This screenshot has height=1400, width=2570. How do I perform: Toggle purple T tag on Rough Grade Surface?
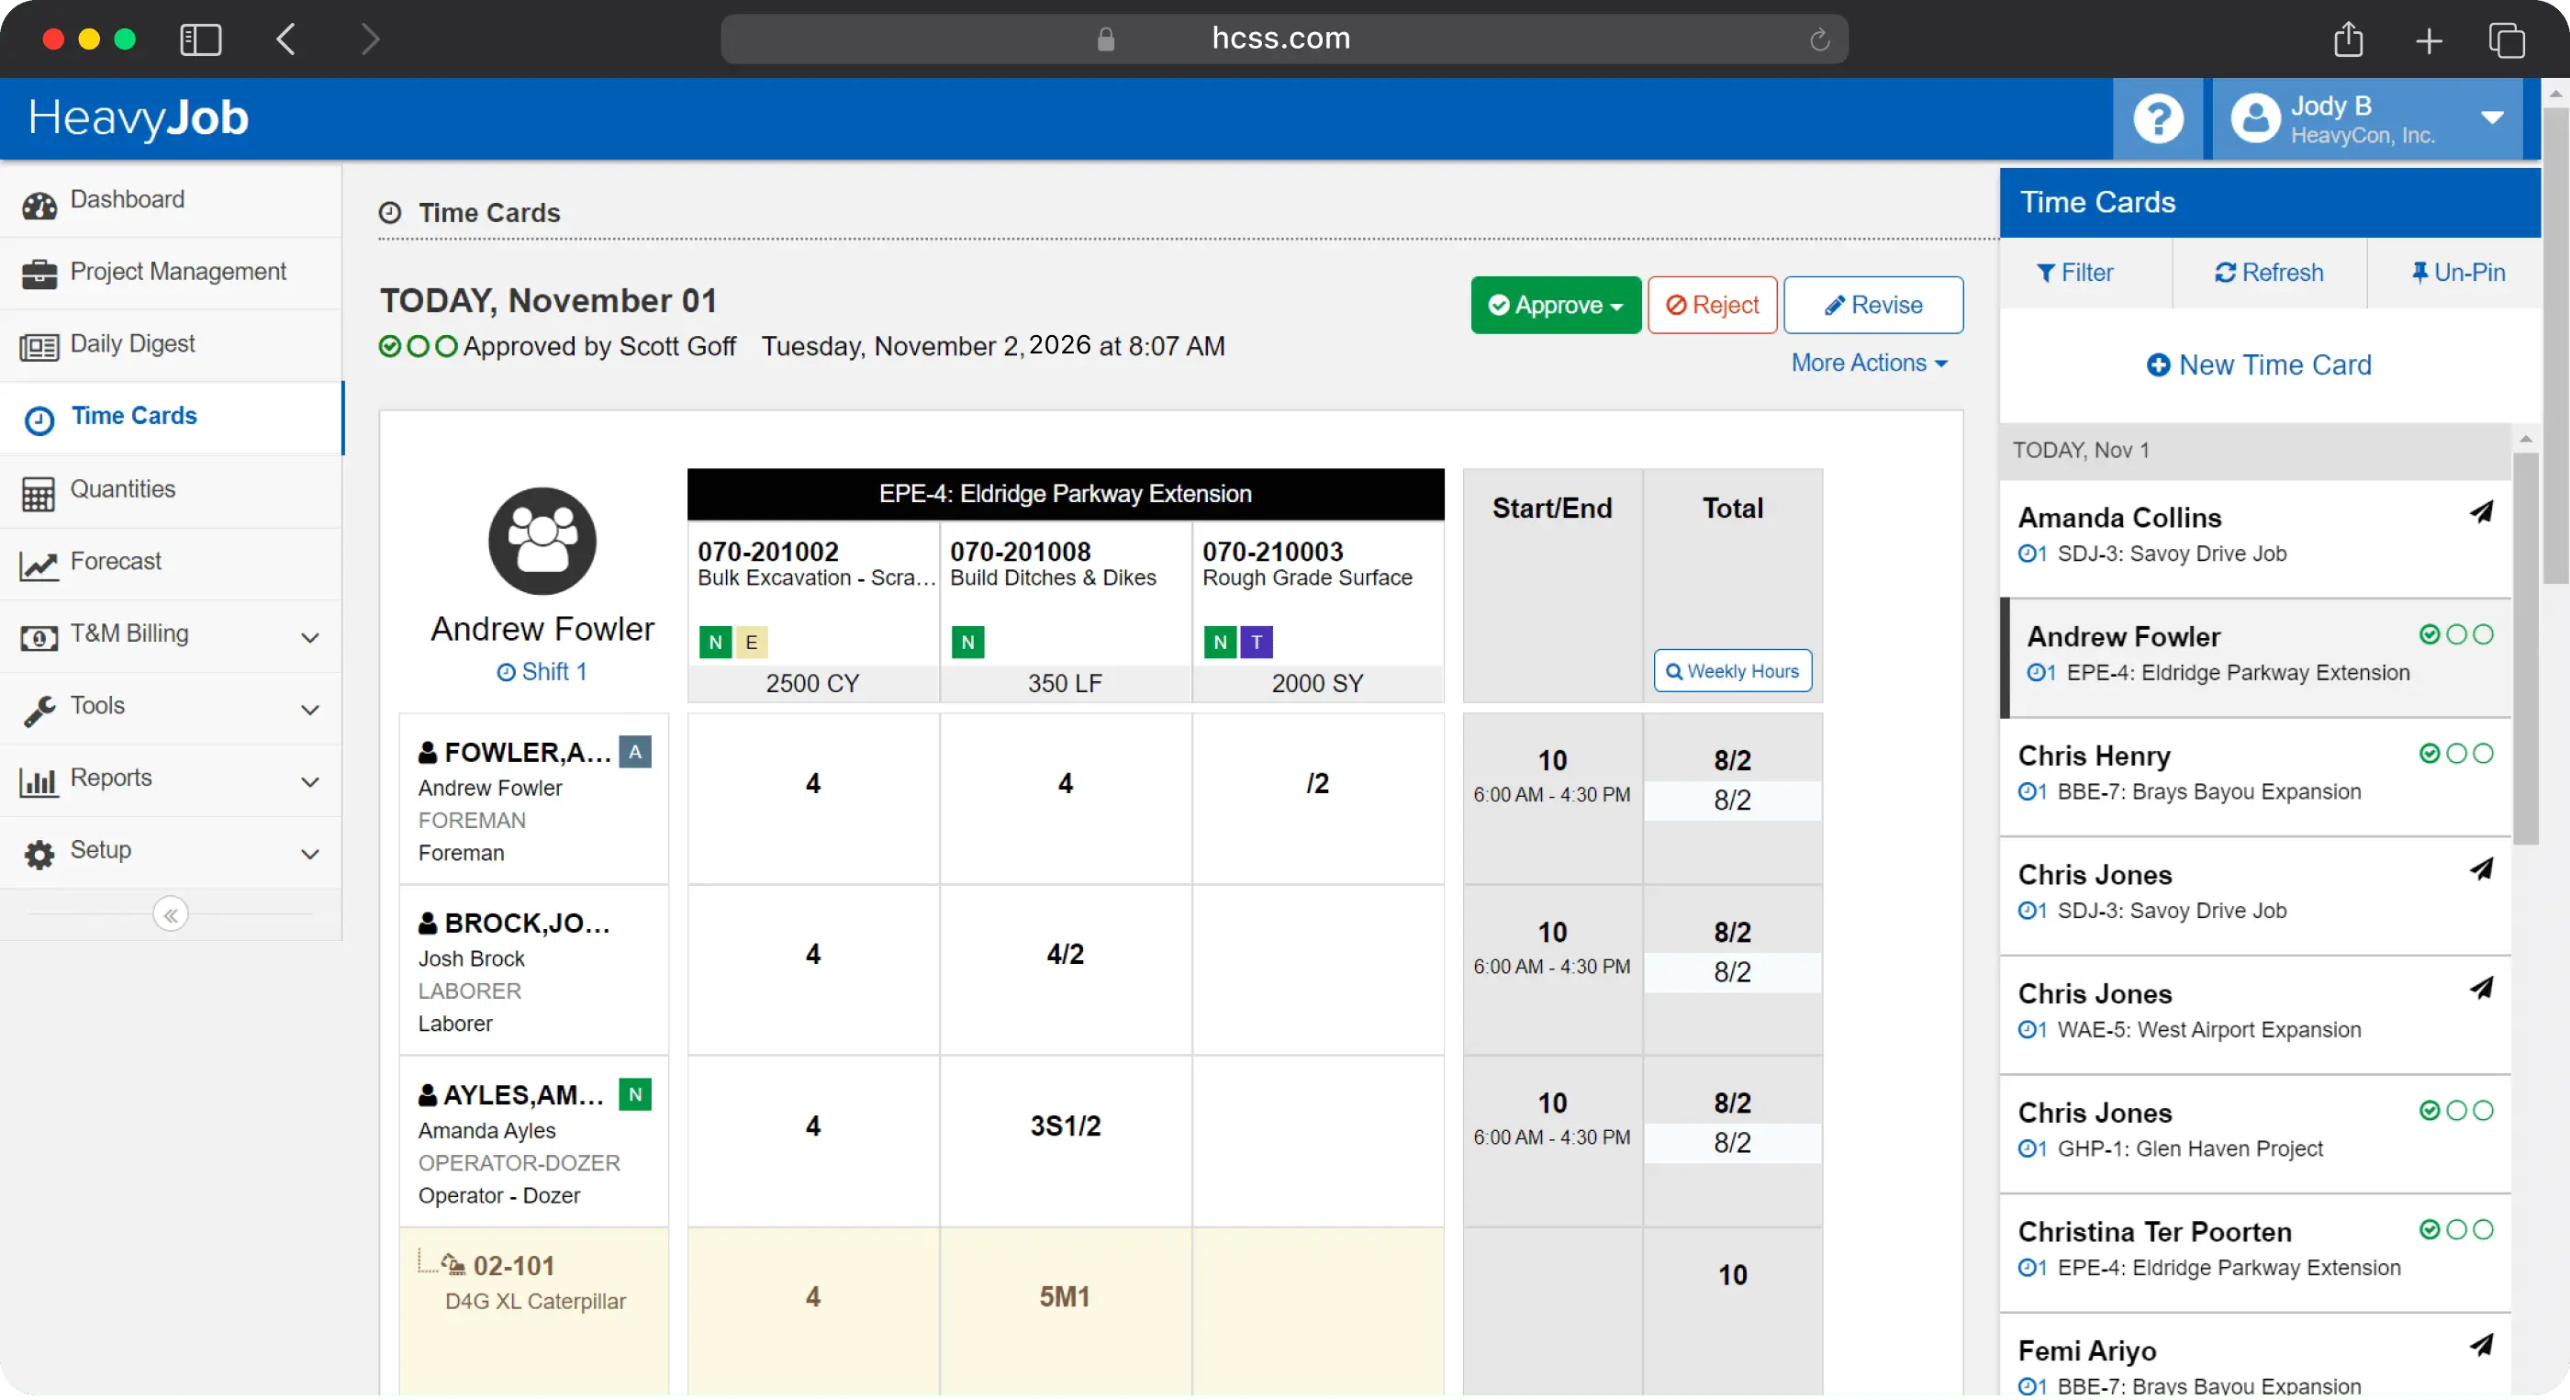click(1256, 642)
